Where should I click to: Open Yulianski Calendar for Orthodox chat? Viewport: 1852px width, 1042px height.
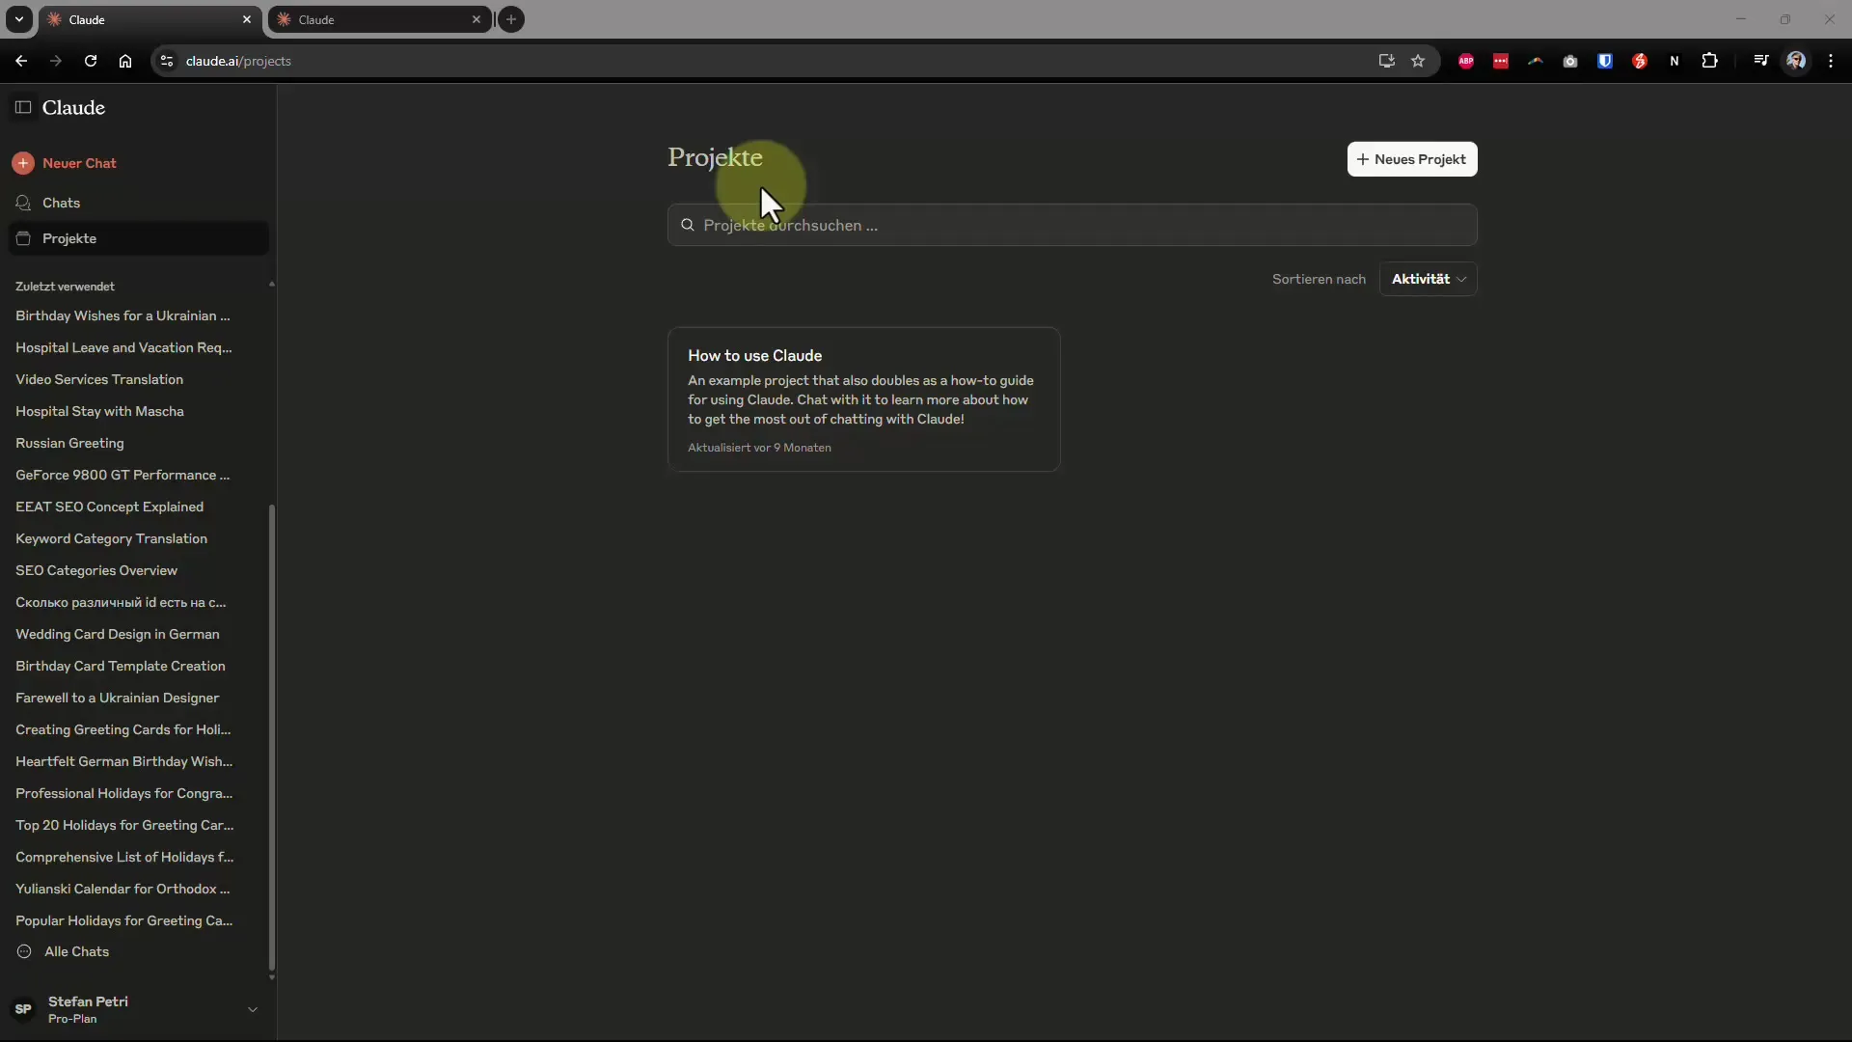tap(123, 889)
